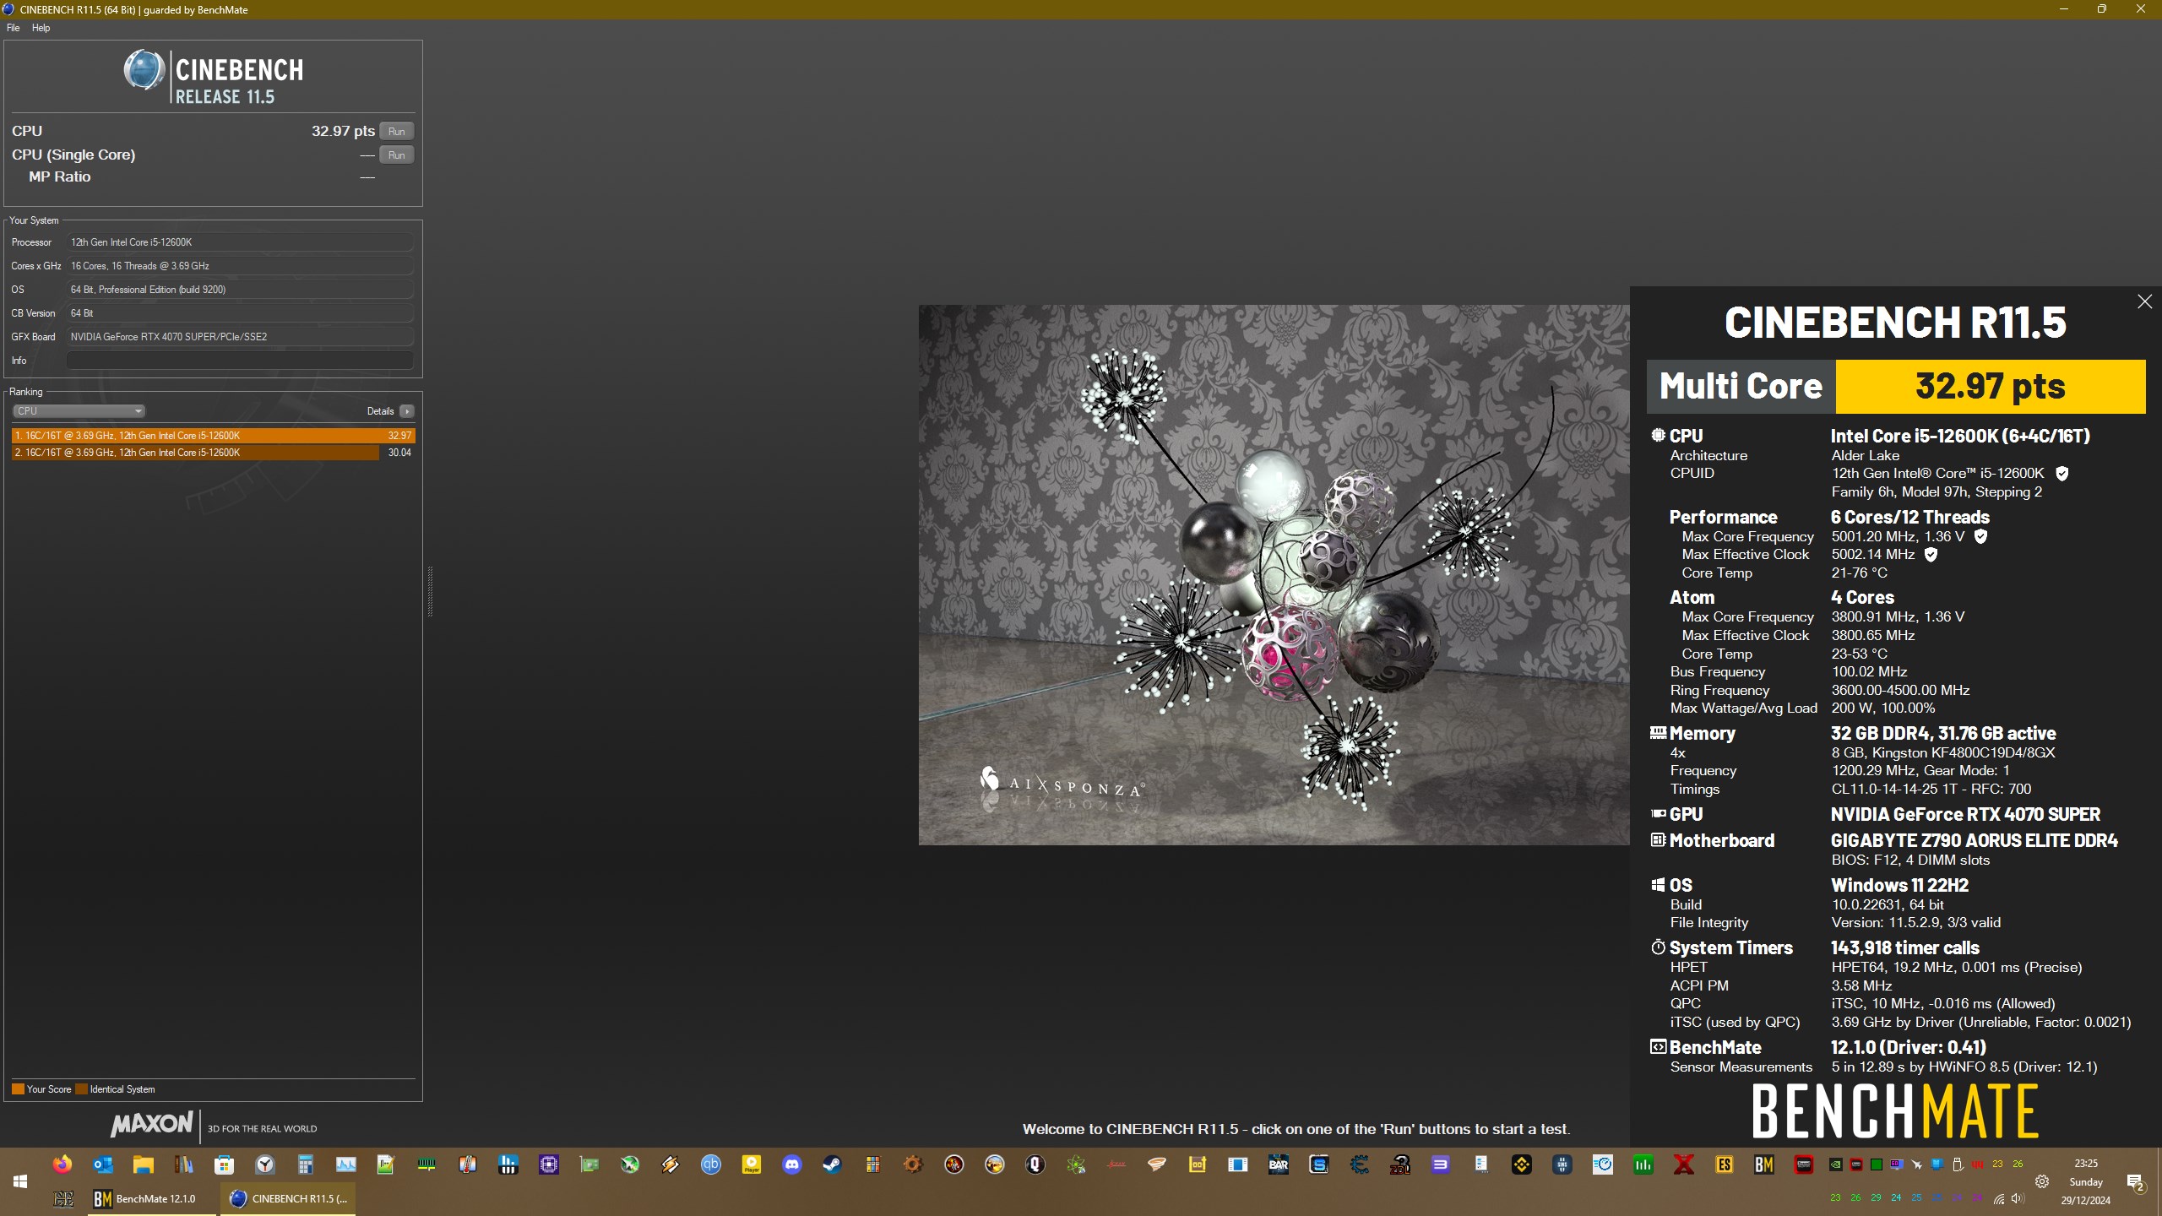Expand ranking Details arrow

point(407,411)
